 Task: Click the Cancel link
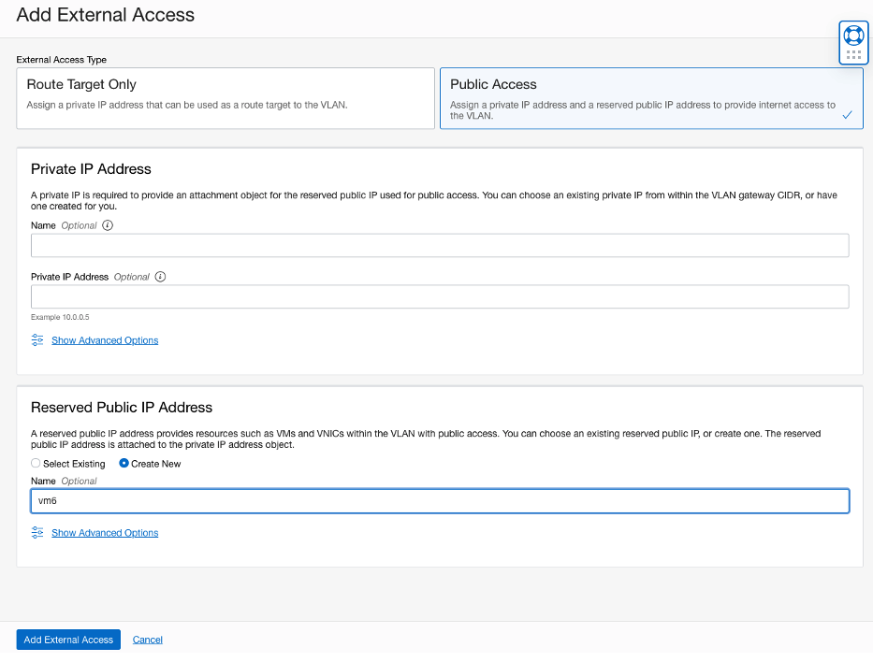point(147,640)
